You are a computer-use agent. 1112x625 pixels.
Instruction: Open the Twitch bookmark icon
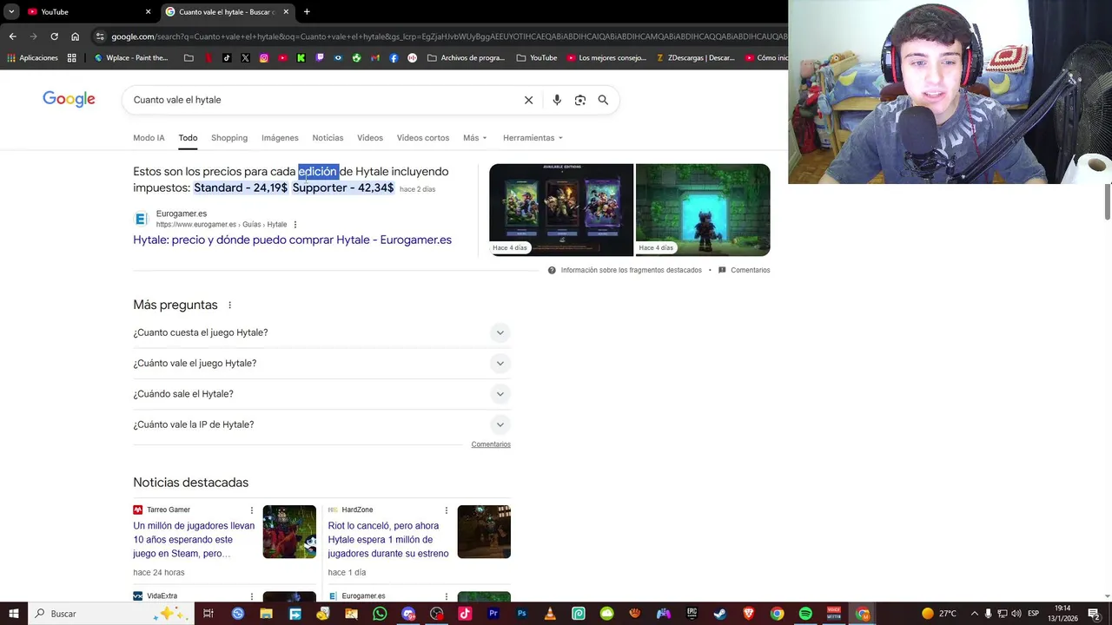[320, 58]
